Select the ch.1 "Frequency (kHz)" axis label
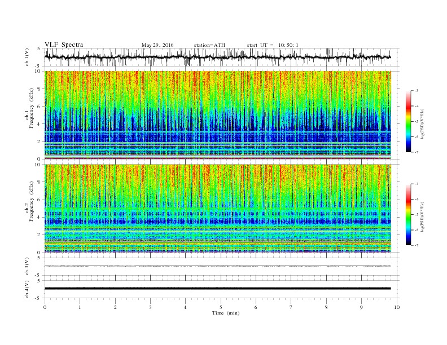Image resolution: width=447 pixels, height=345 pixels. 32,108
